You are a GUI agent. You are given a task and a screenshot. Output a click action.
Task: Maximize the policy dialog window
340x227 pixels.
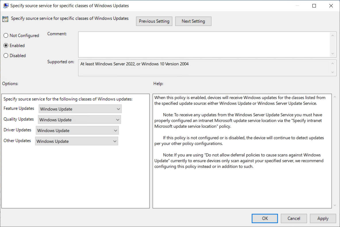point(314,6)
